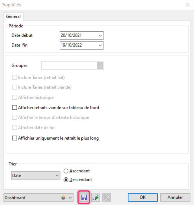
Task: Switch to the Général tab
Action: point(13,17)
